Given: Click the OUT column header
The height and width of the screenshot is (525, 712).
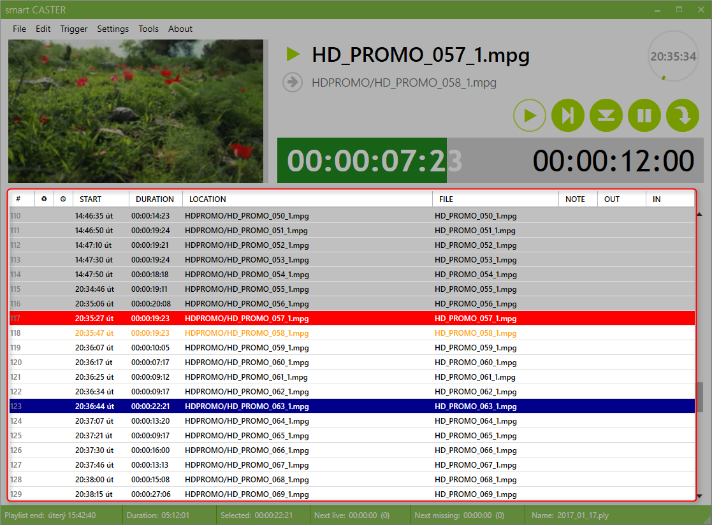Looking at the screenshot, I should (x=621, y=199).
